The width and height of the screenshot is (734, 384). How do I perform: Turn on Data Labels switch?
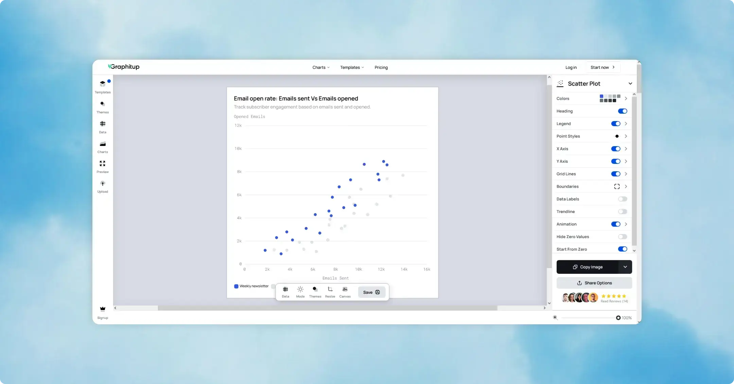click(622, 199)
